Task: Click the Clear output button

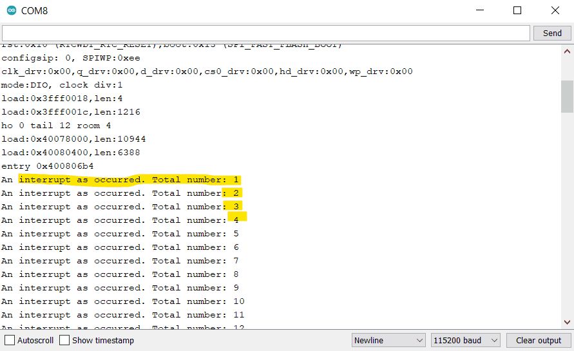Action: (x=539, y=340)
